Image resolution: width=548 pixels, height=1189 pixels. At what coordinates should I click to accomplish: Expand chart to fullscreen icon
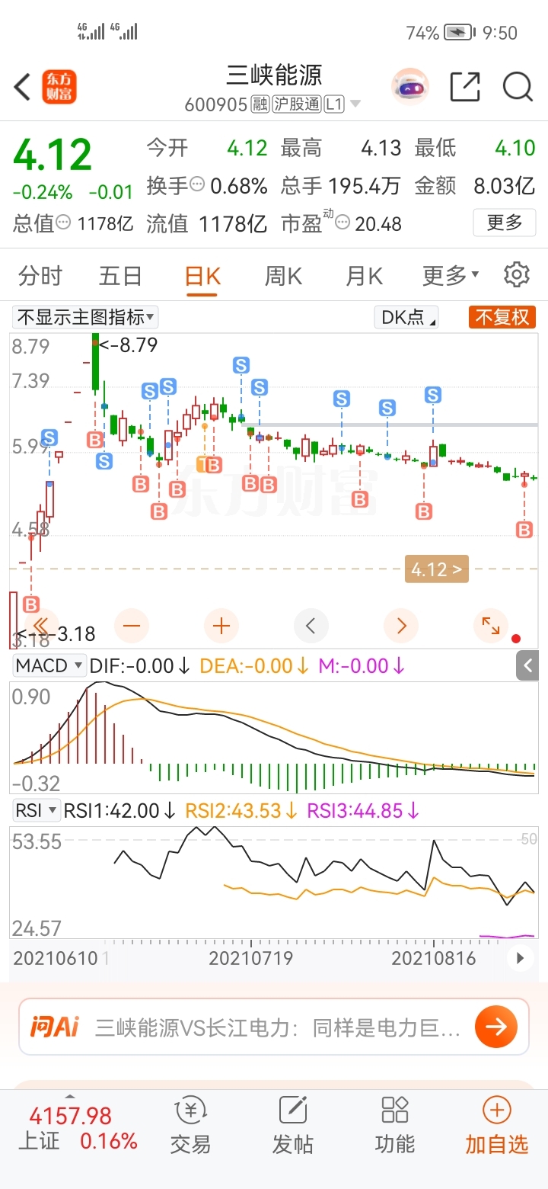(491, 626)
